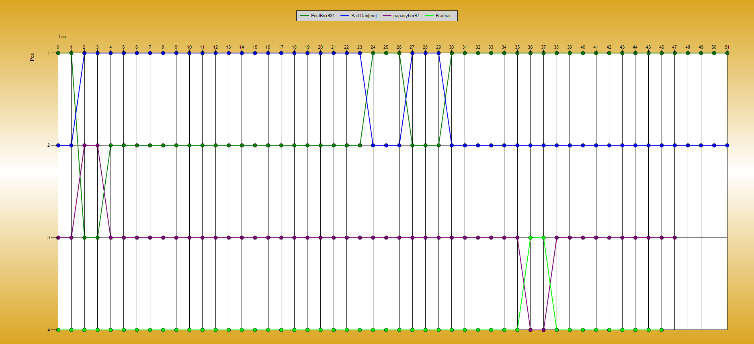Select Bad Dan's blue point at lap 42, position 2
Viewport: 754px width, 344px height.
(609, 145)
